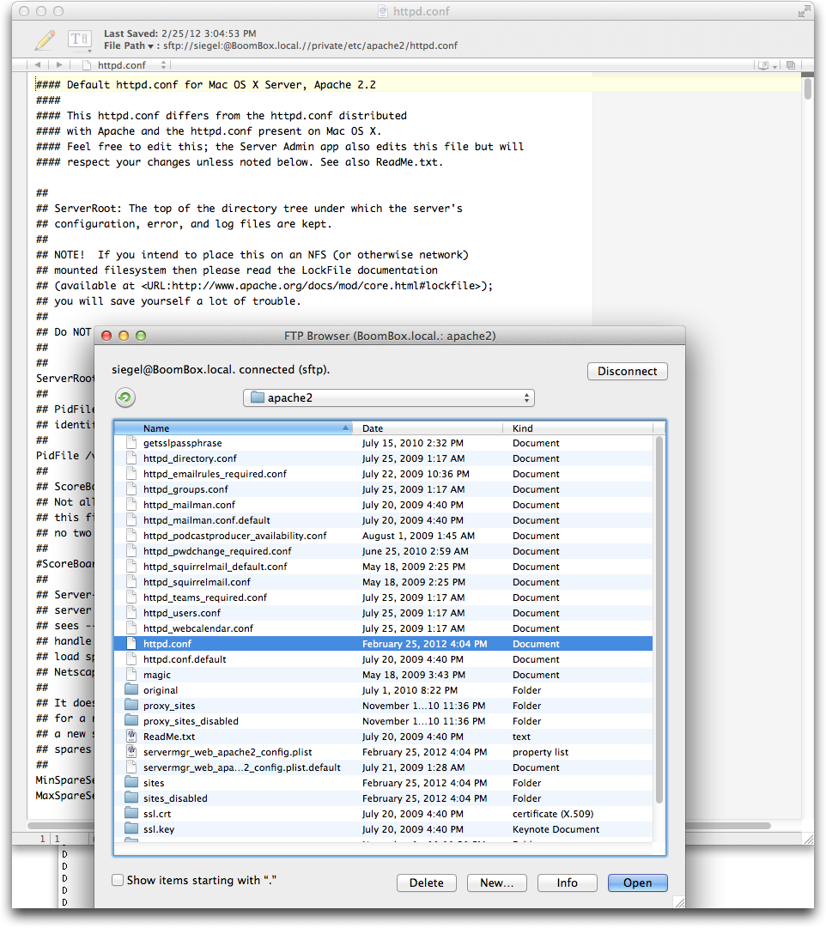
Task: Click the refresh listing icon in FTP Browser
Action: tap(125, 397)
